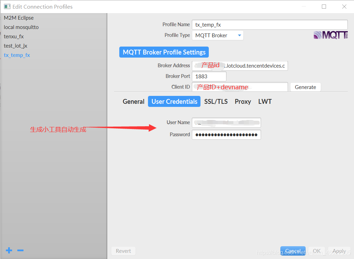This screenshot has height=259, width=354.
Task: Maximize the Edit Connection Profiles window
Action: pyautogui.click(x=324, y=7)
